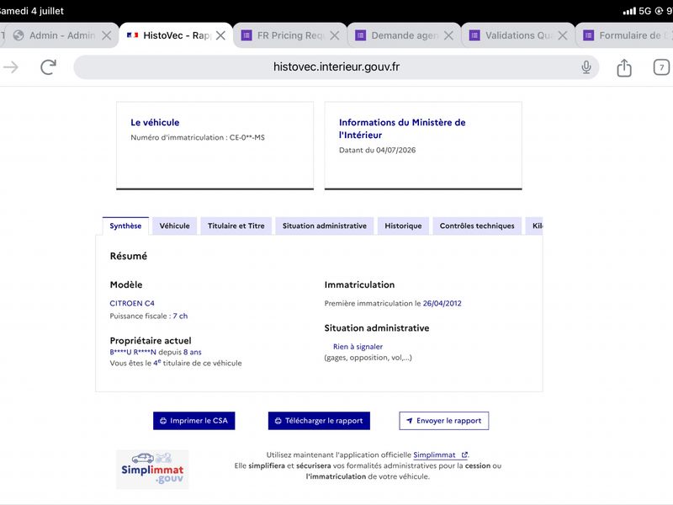Click the Samedi 4 juillet date in status bar
Viewport: 673px width, 505px height.
(x=31, y=11)
